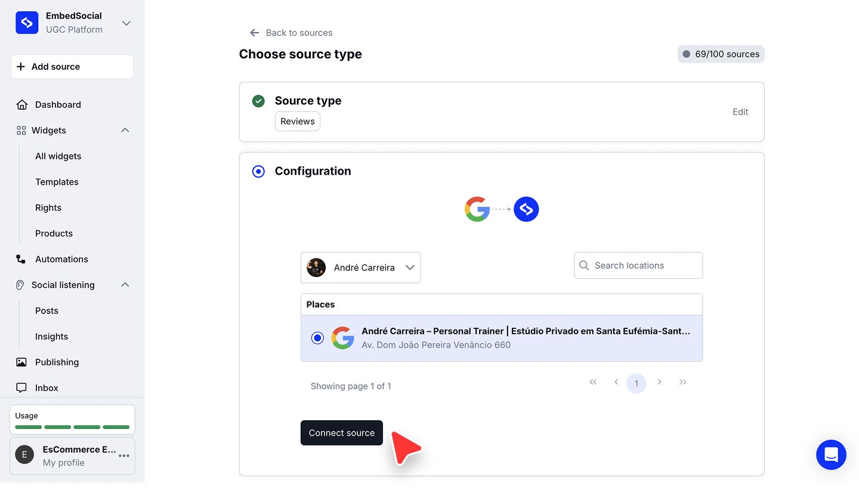This screenshot has height=491, width=859.
Task: Open All widgets
Action: click(x=58, y=156)
